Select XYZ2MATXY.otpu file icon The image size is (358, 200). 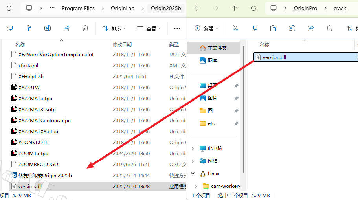(x=14, y=131)
